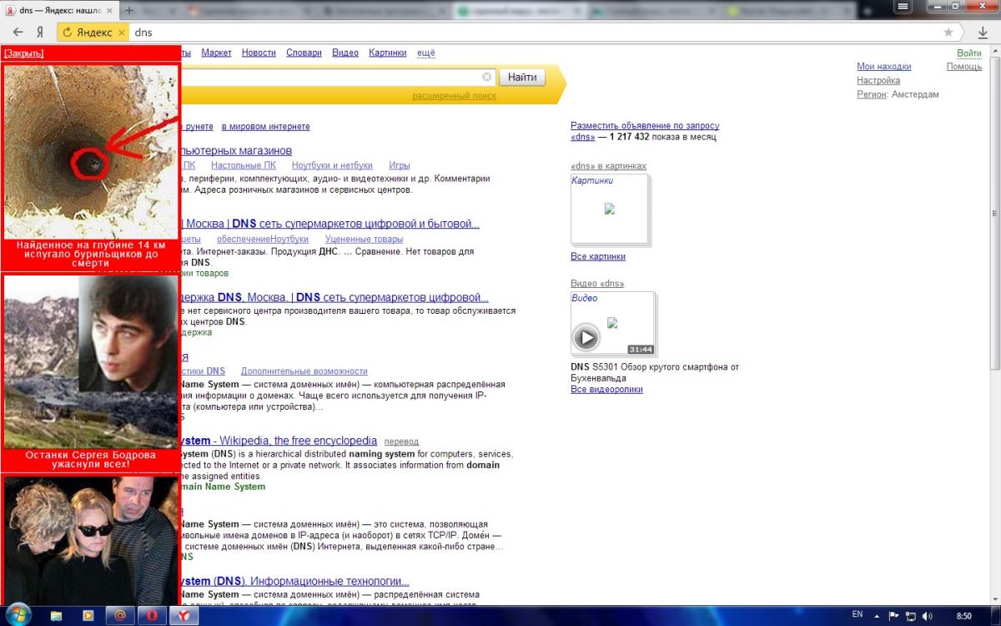Screen dimensions: 1001x626
Task: Open the Помощь link
Action: tap(964, 67)
